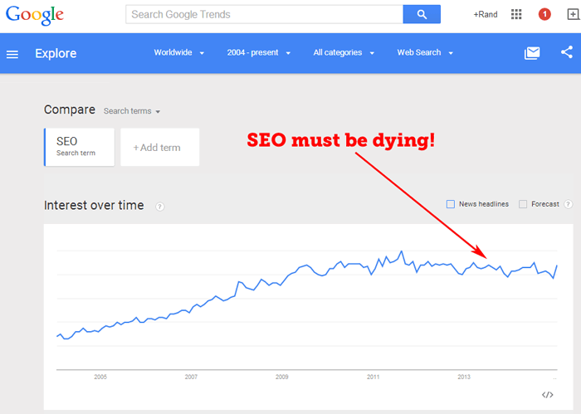Enable the Forecast checkbox
Screen dimensions: 581x414
pos(523,204)
